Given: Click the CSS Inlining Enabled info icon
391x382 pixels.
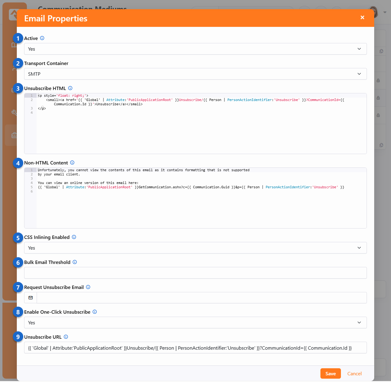Looking at the screenshot, I should [74, 237].
